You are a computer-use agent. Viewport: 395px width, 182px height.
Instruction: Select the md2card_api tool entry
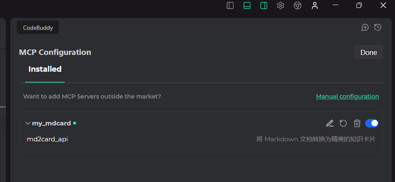(x=47, y=139)
